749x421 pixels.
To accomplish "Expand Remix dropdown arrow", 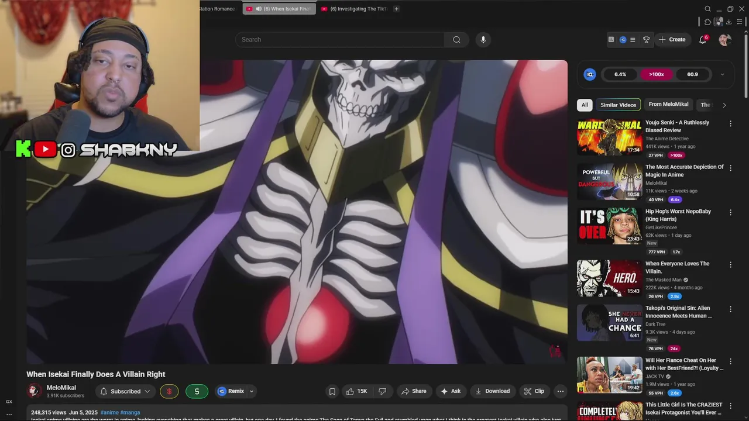I will tap(252, 391).
